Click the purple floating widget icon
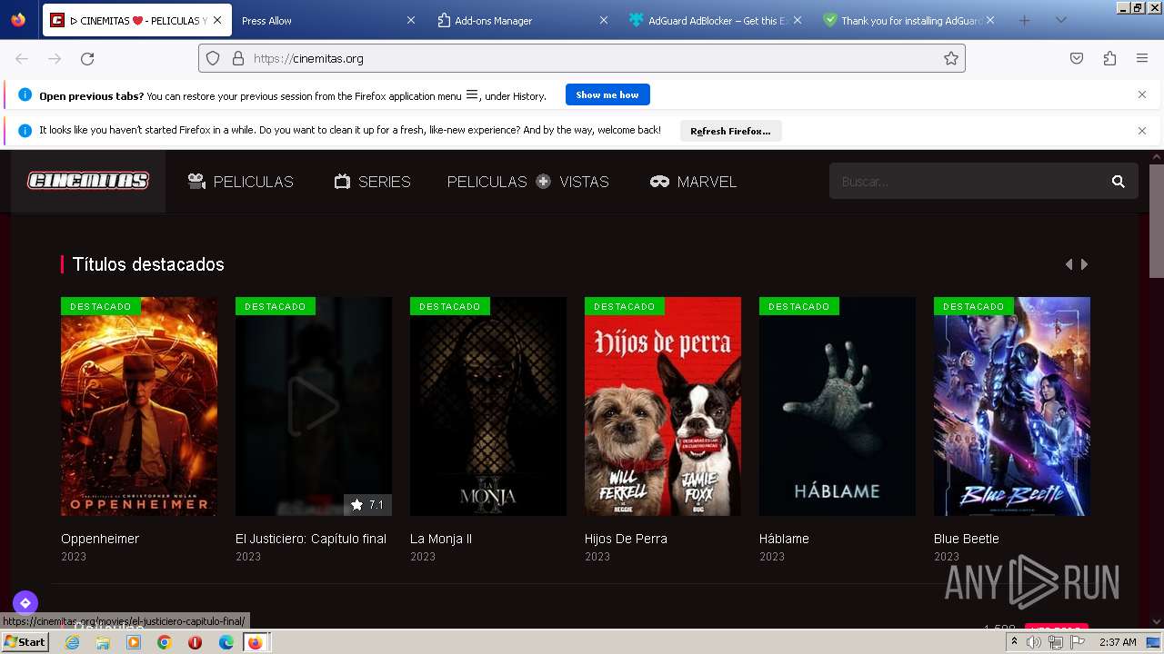This screenshot has width=1164, height=654. click(25, 602)
